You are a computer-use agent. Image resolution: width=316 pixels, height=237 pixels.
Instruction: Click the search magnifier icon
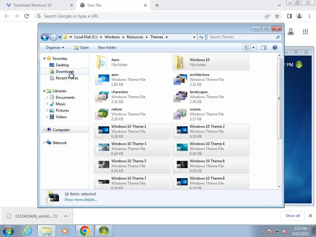point(278,37)
